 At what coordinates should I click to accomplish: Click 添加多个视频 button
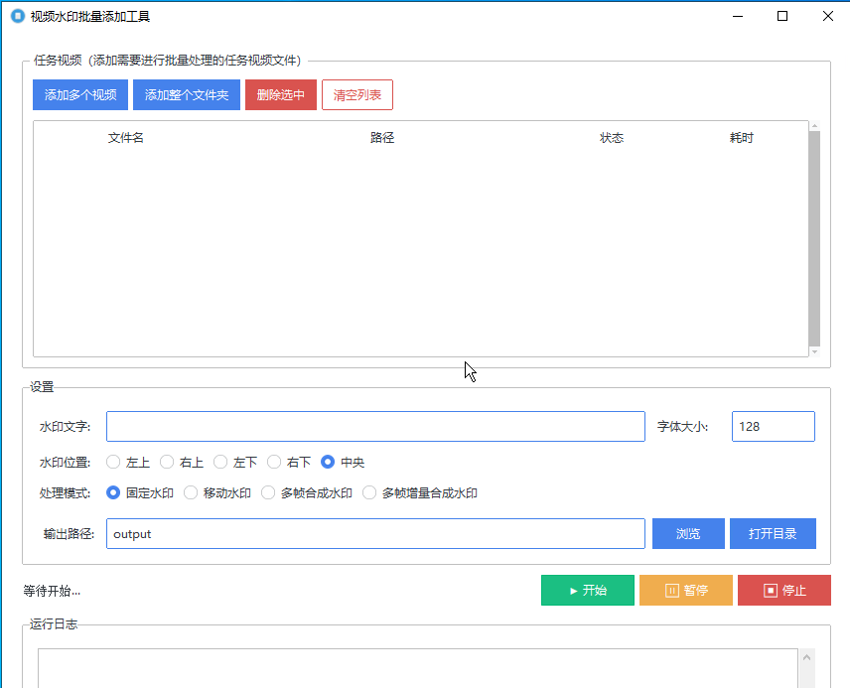(80, 95)
